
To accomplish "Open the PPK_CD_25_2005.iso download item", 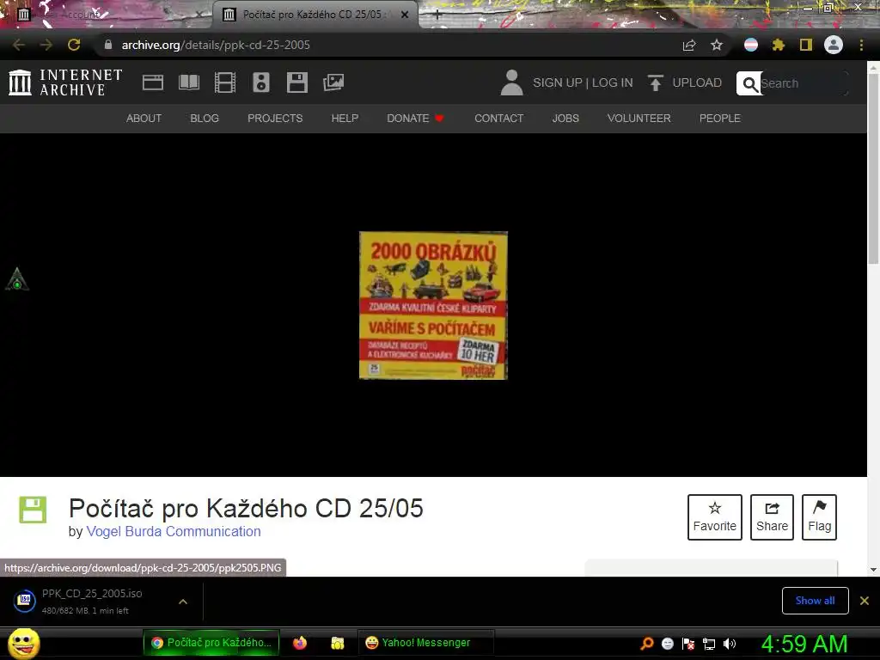I will [x=93, y=601].
